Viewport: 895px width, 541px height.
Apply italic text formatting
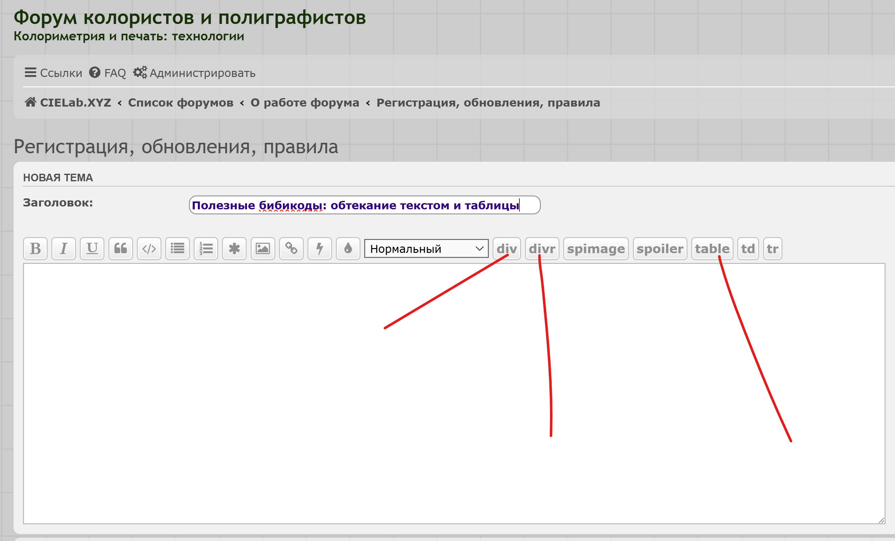pos(64,249)
